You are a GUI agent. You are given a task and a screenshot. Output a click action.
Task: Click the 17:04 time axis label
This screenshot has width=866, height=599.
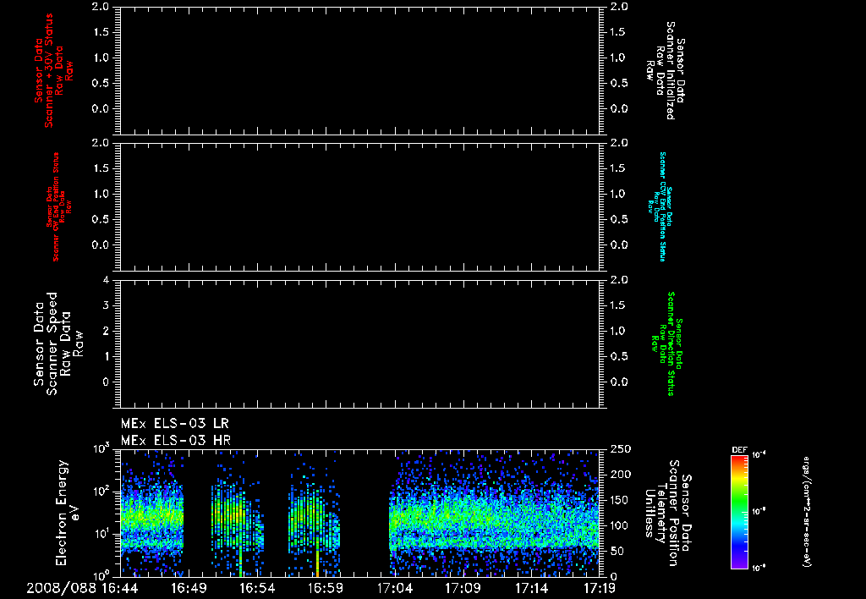(394, 589)
